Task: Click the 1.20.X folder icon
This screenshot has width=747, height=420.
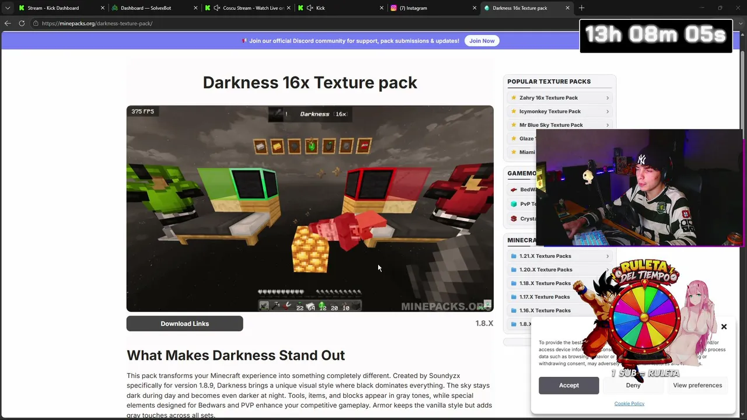Action: (514, 269)
